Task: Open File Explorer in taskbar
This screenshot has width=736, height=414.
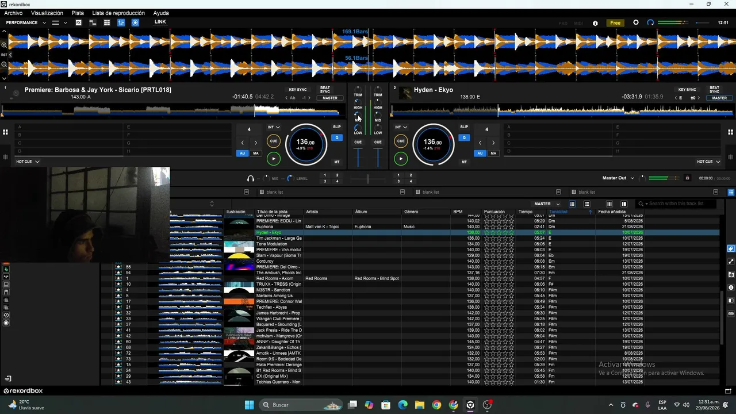Action: (420, 405)
